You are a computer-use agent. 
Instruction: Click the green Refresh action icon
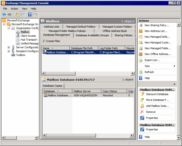click(141, 72)
